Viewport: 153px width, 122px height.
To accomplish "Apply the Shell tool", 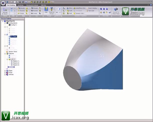I will [x=69, y=13].
